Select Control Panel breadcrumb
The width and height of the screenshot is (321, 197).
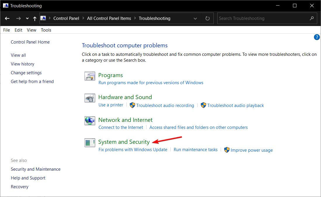click(x=66, y=18)
